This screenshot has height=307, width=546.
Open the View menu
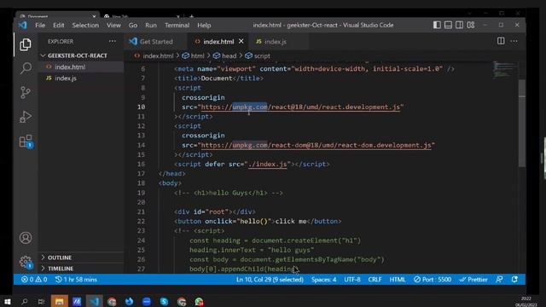[x=113, y=25]
